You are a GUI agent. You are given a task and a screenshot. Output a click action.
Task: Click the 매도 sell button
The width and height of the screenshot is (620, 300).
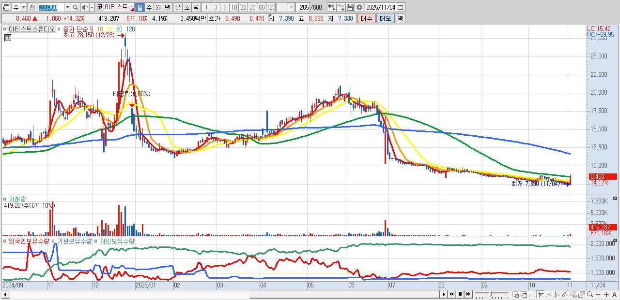coord(386,18)
